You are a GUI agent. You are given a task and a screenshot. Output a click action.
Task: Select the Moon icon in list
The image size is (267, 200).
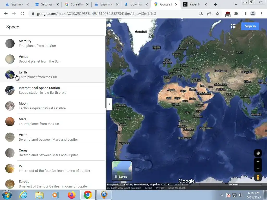[10, 106]
